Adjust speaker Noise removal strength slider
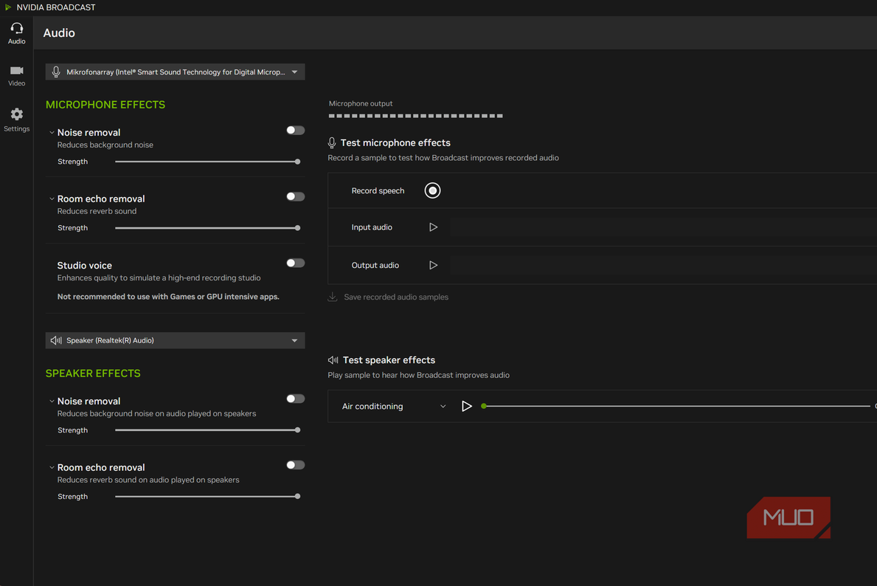Screen dimensions: 877x586 (207, 430)
